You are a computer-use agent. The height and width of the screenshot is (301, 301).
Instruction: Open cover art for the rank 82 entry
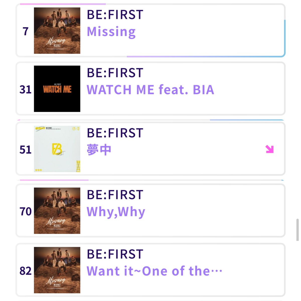click(57, 270)
